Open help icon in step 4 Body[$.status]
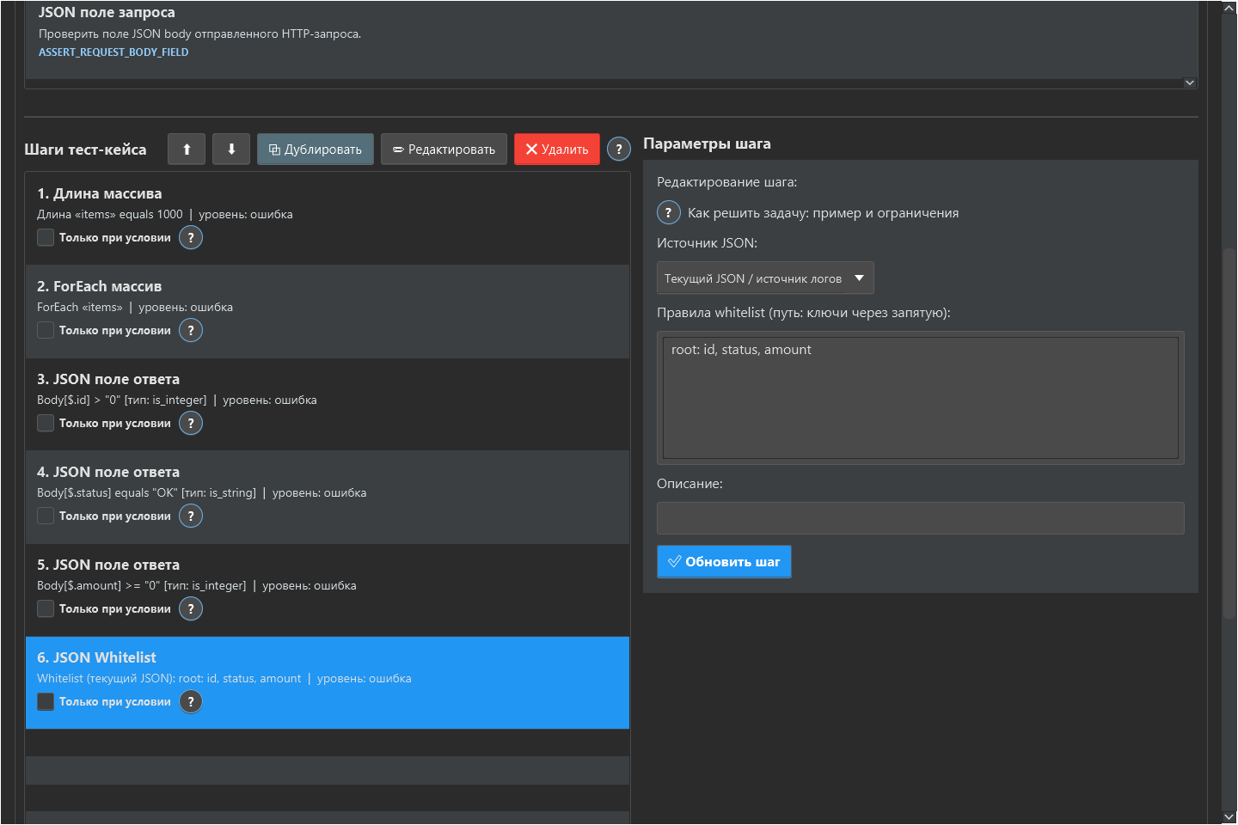The image size is (1238, 825). tap(191, 516)
